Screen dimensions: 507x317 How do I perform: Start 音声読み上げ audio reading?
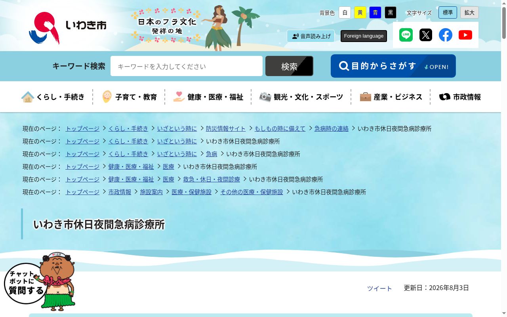point(311,36)
